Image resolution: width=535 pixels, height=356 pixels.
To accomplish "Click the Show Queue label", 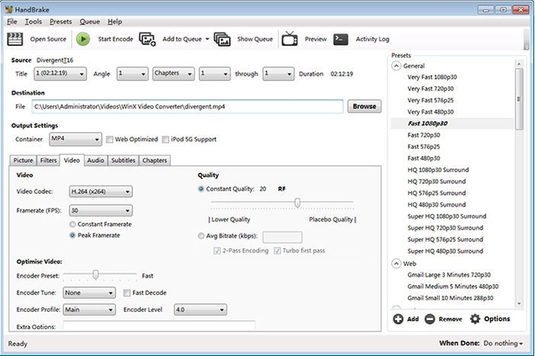I will [255, 39].
